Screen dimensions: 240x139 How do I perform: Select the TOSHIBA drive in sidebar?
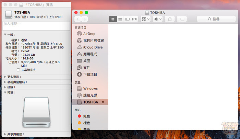90,102
